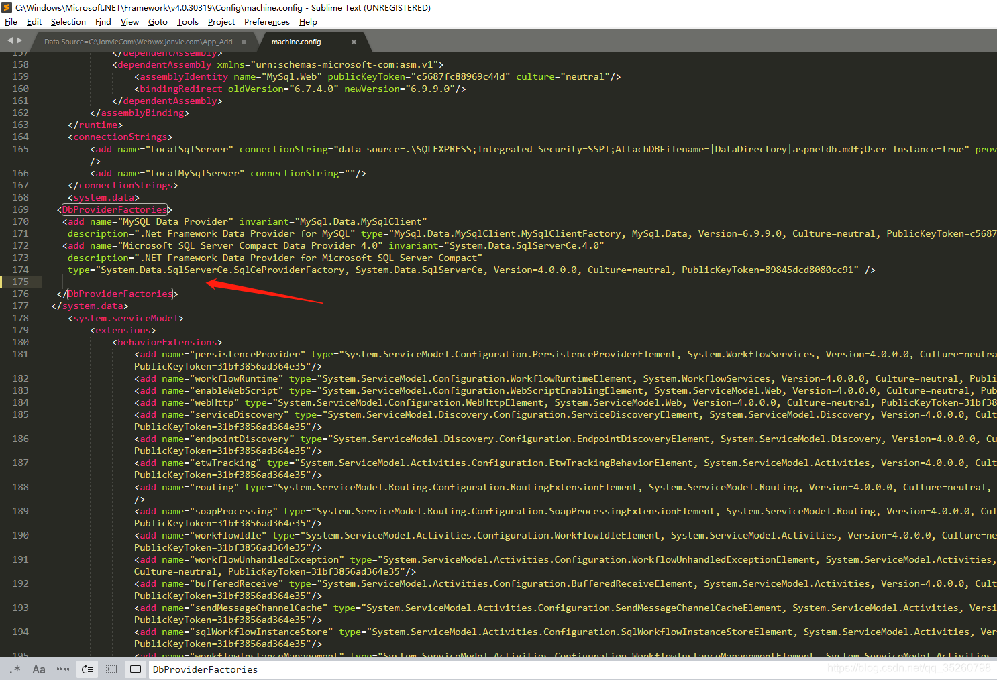Click the "endpointDiscovery" name value
Viewport: 997px width, 680px height.
point(242,439)
